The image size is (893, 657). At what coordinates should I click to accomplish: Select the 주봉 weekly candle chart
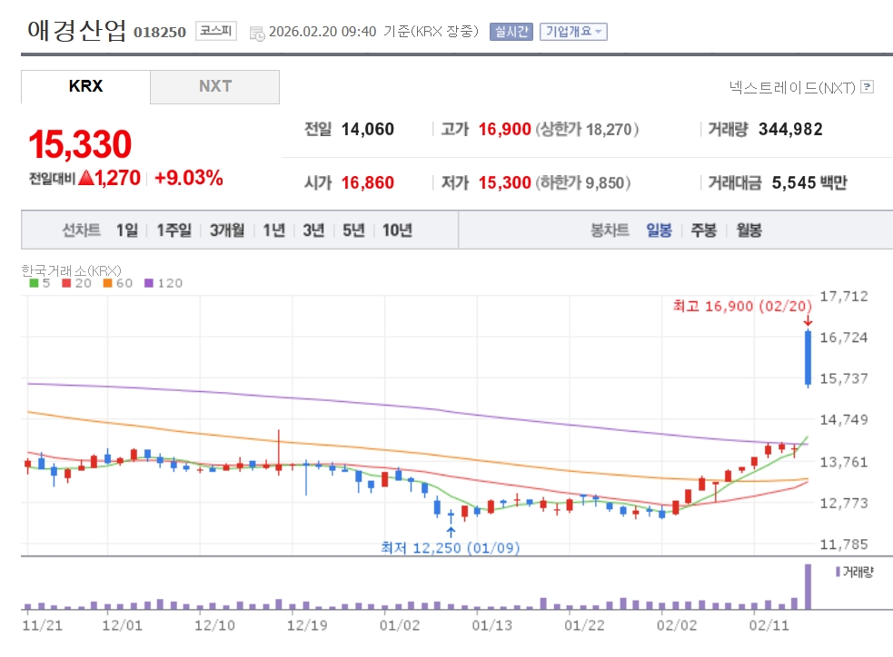[703, 230]
